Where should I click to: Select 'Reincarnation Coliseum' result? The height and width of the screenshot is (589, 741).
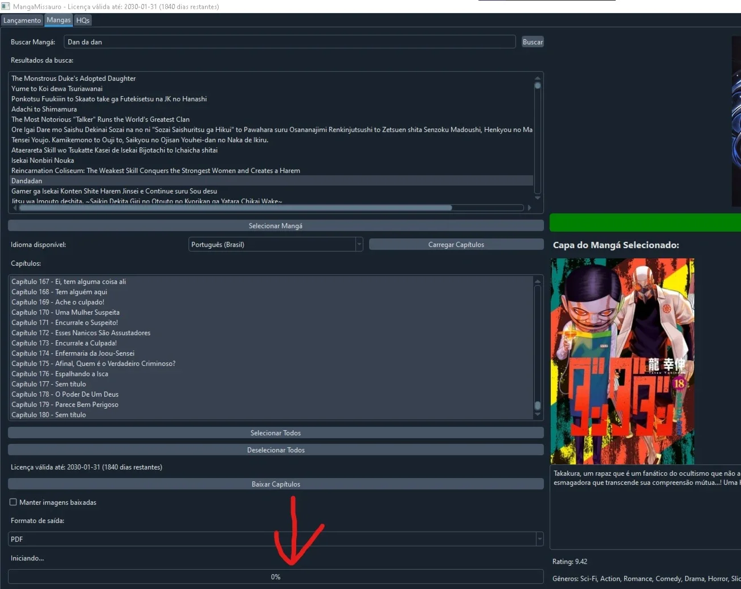(x=271, y=171)
